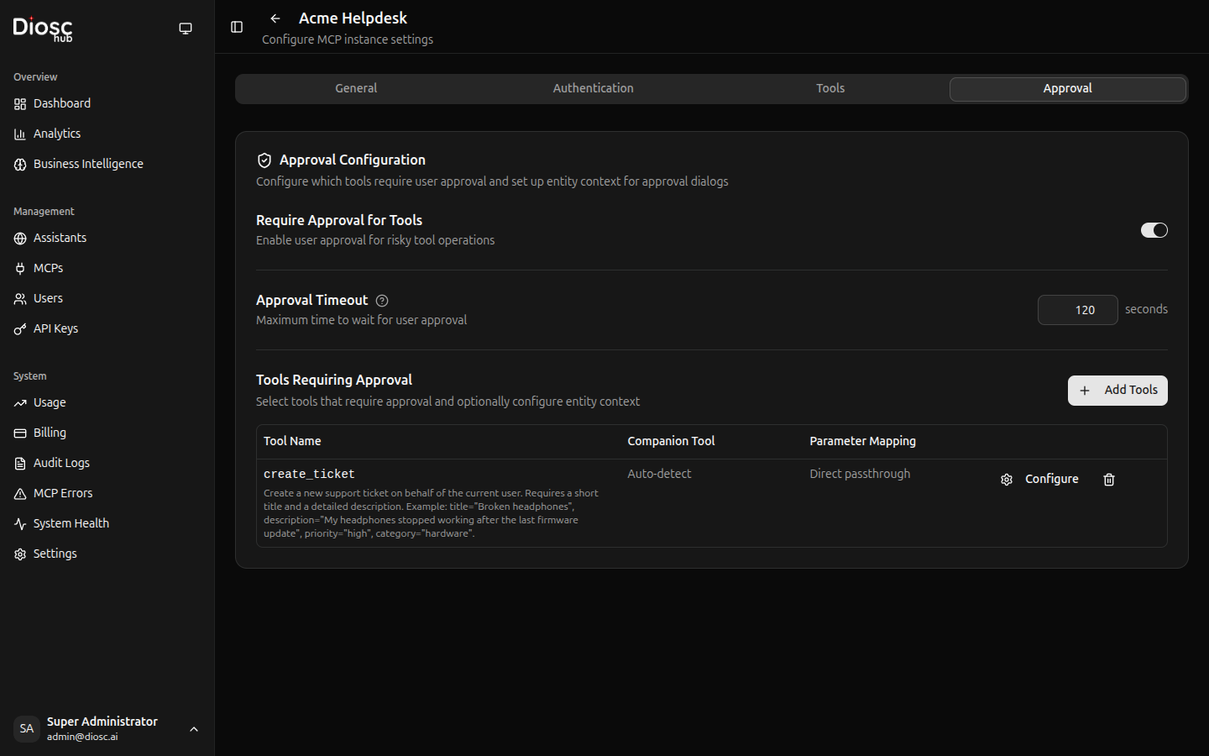Open the General tab
Viewport: 1209px width, 756px height.
click(356, 88)
